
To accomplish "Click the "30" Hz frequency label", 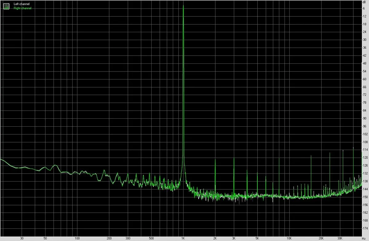I will 22,238.
